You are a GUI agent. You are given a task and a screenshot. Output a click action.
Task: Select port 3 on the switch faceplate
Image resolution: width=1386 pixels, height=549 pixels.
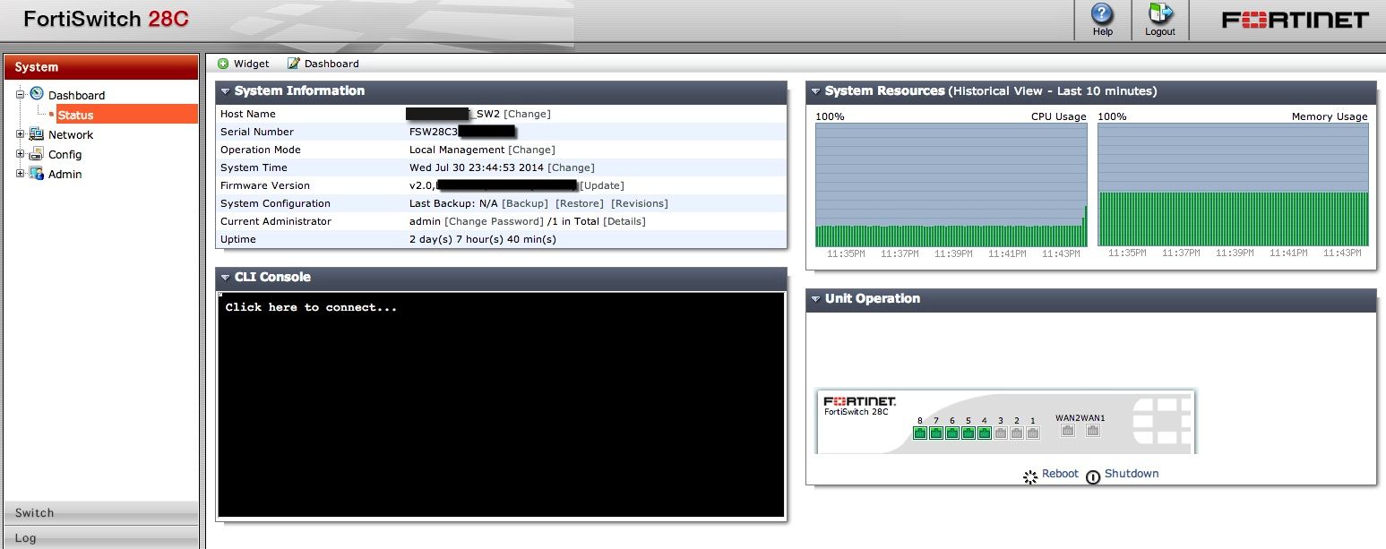[x=1001, y=433]
